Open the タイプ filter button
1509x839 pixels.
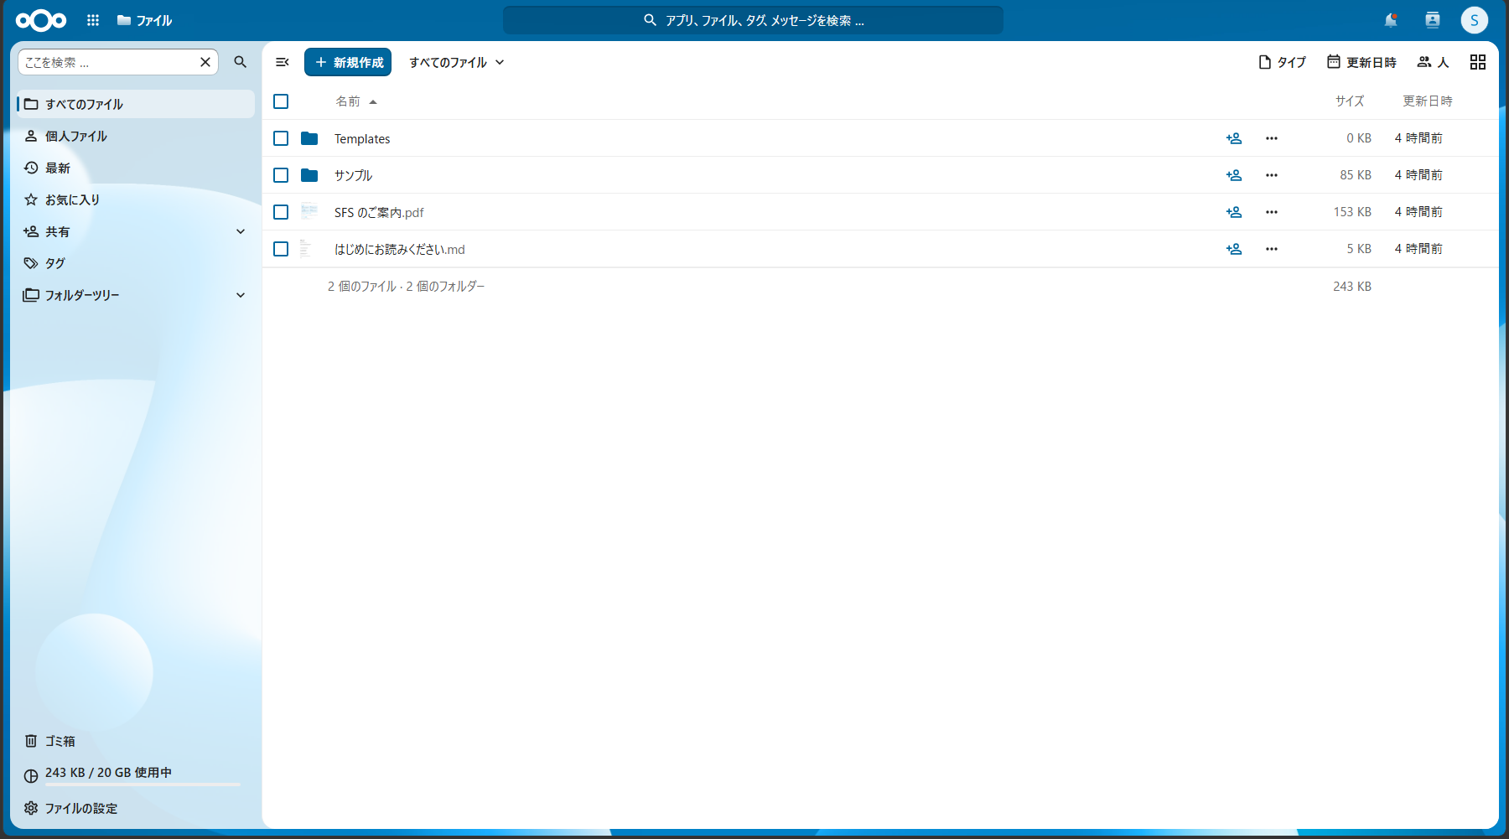click(x=1283, y=62)
